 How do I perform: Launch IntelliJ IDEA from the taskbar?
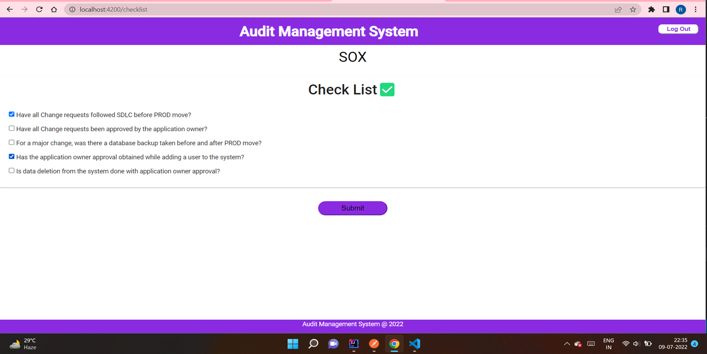click(x=353, y=344)
